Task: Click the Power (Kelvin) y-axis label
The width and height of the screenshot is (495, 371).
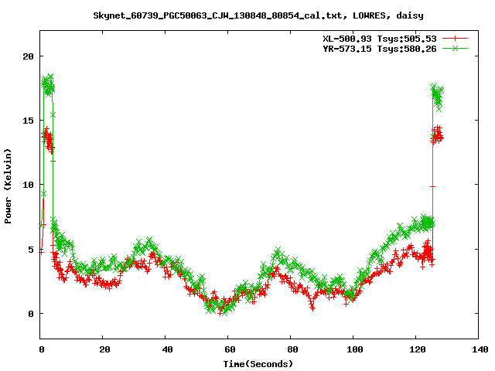Action: tap(8, 186)
